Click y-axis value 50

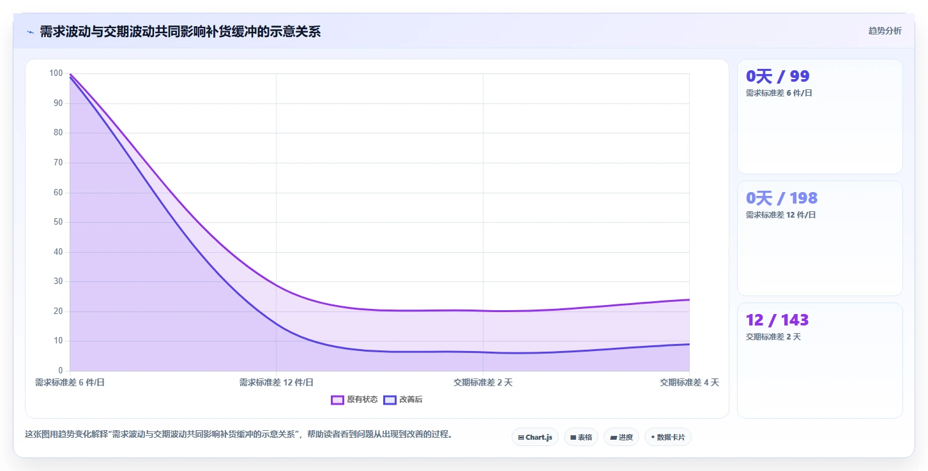coord(58,222)
